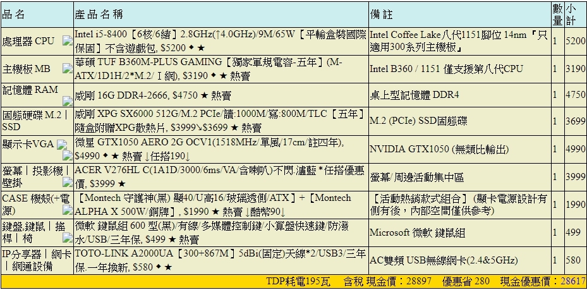Click the 威剛 16G DDR4-2666 product description
Viewport: 587px width, 290px height.
153,95
